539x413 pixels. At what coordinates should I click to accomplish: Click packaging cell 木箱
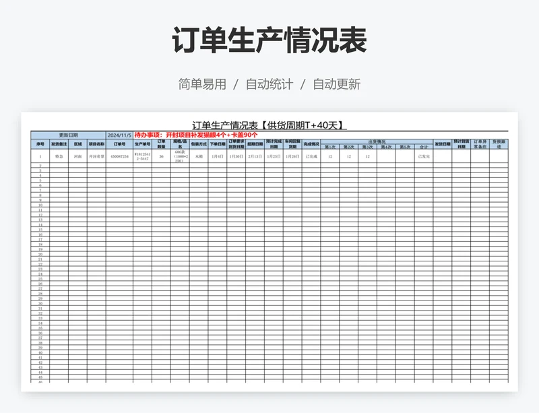199,156
